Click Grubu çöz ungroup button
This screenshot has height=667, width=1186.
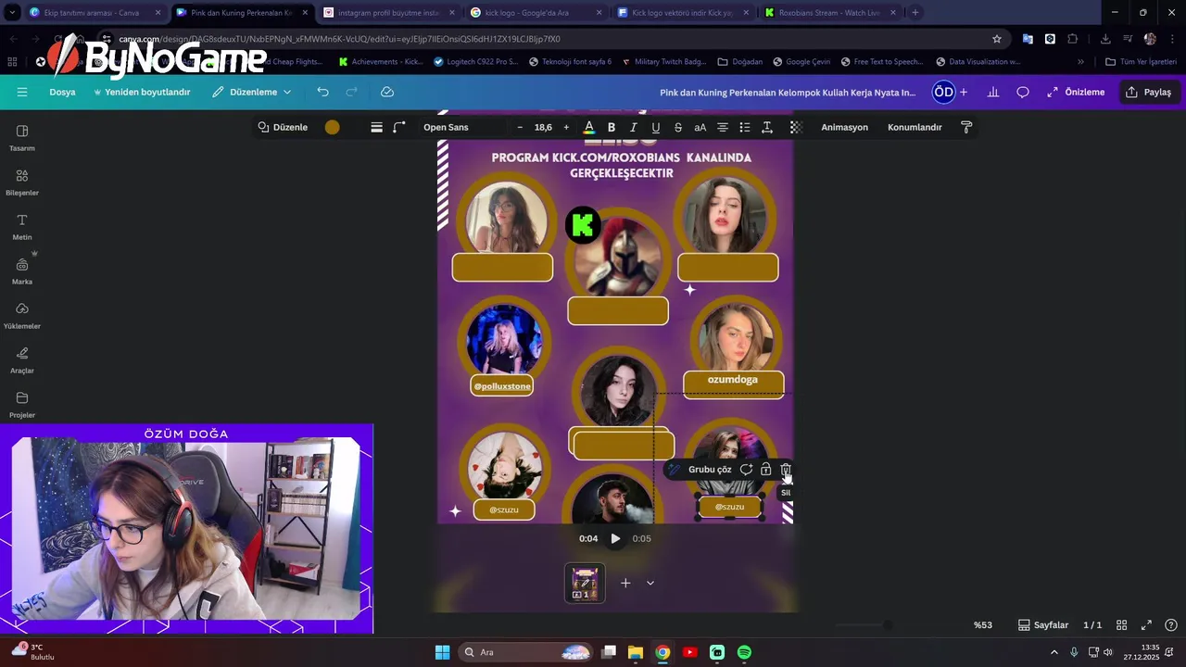[710, 470]
